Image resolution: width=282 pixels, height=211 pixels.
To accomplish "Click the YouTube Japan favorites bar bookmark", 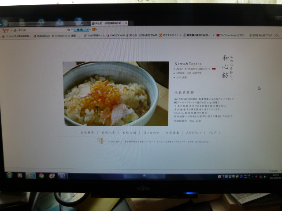I will pos(219,35).
